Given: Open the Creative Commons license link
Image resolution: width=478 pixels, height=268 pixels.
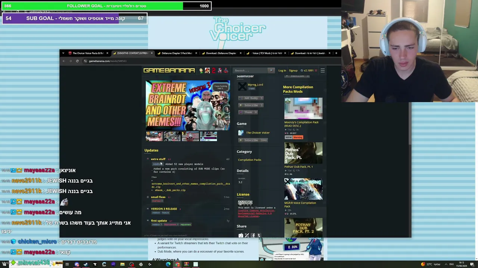Looking at the screenshot, I should pyautogui.click(x=257, y=213).
